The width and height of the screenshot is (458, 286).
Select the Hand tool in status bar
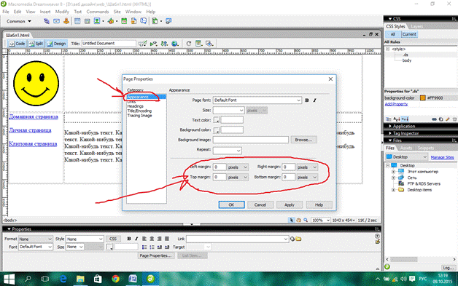click(298, 220)
